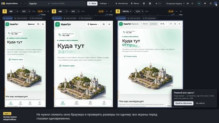219x123 pixels.
Task: Select Афиша in viewport 2 bottom navigation
Action: point(76,103)
